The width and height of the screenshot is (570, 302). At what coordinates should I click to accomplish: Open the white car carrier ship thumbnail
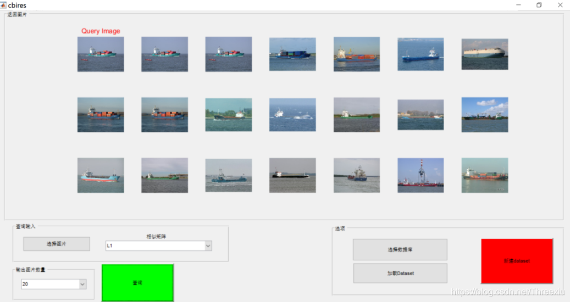[485, 54]
